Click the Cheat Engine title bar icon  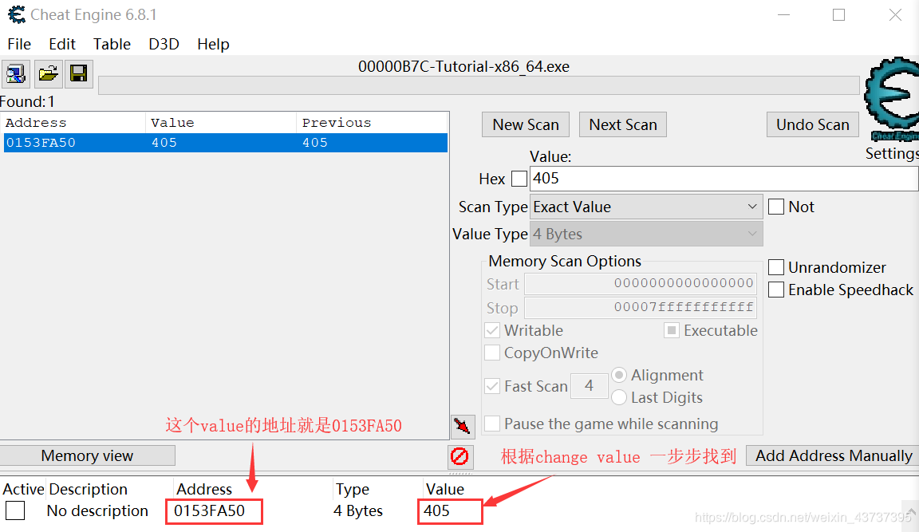pos(17,14)
